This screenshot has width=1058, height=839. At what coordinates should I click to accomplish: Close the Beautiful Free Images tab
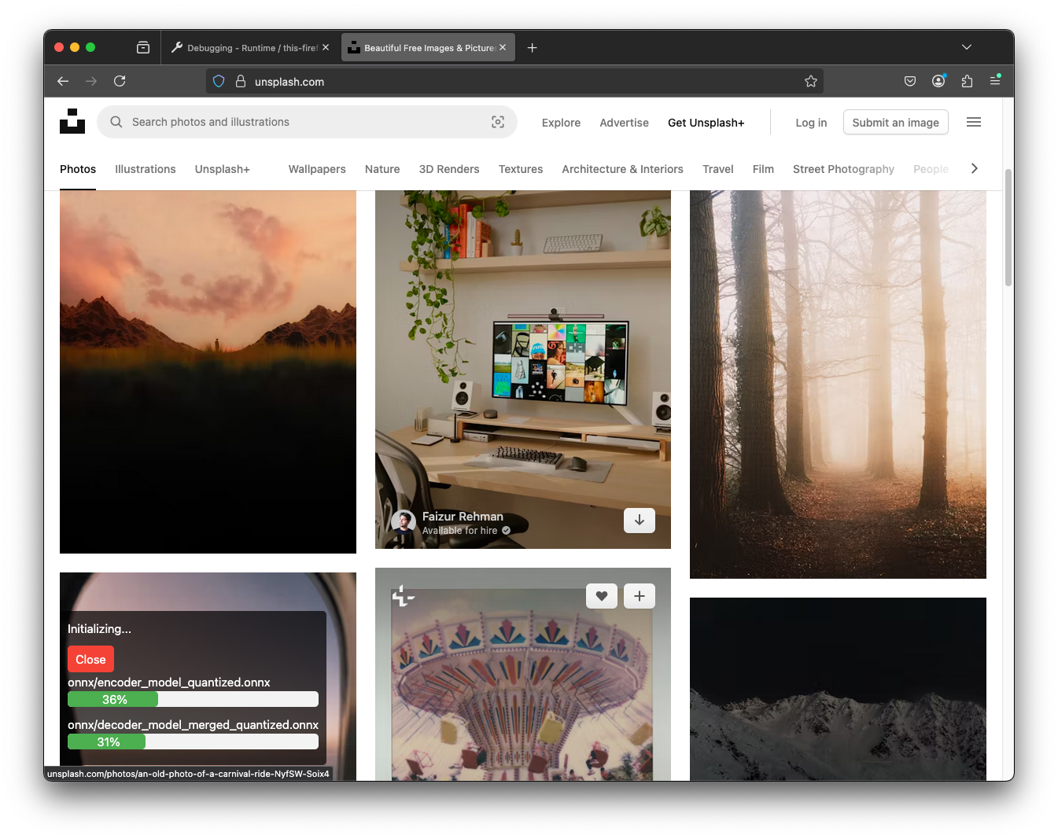503,48
